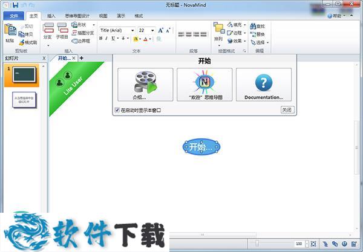Expand the Branch dropdown arrow
363x252 pixels.
click(48, 45)
